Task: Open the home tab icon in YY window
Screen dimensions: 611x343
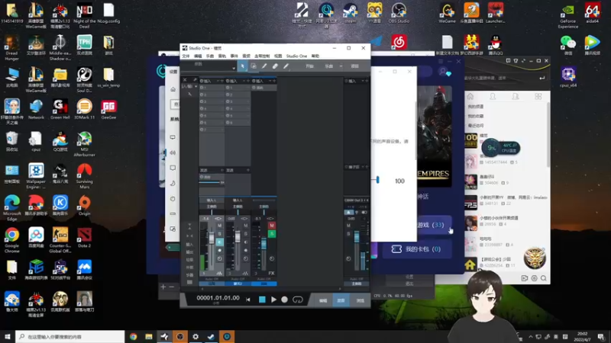Action: click(x=470, y=97)
